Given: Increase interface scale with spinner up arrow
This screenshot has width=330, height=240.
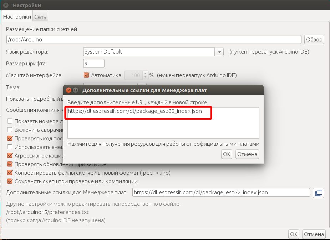Looking at the screenshot, I should point(145,74).
